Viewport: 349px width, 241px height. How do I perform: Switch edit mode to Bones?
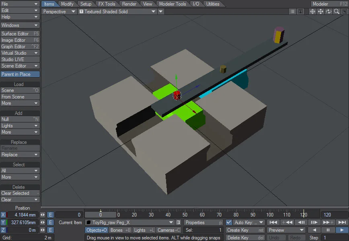[119, 230]
